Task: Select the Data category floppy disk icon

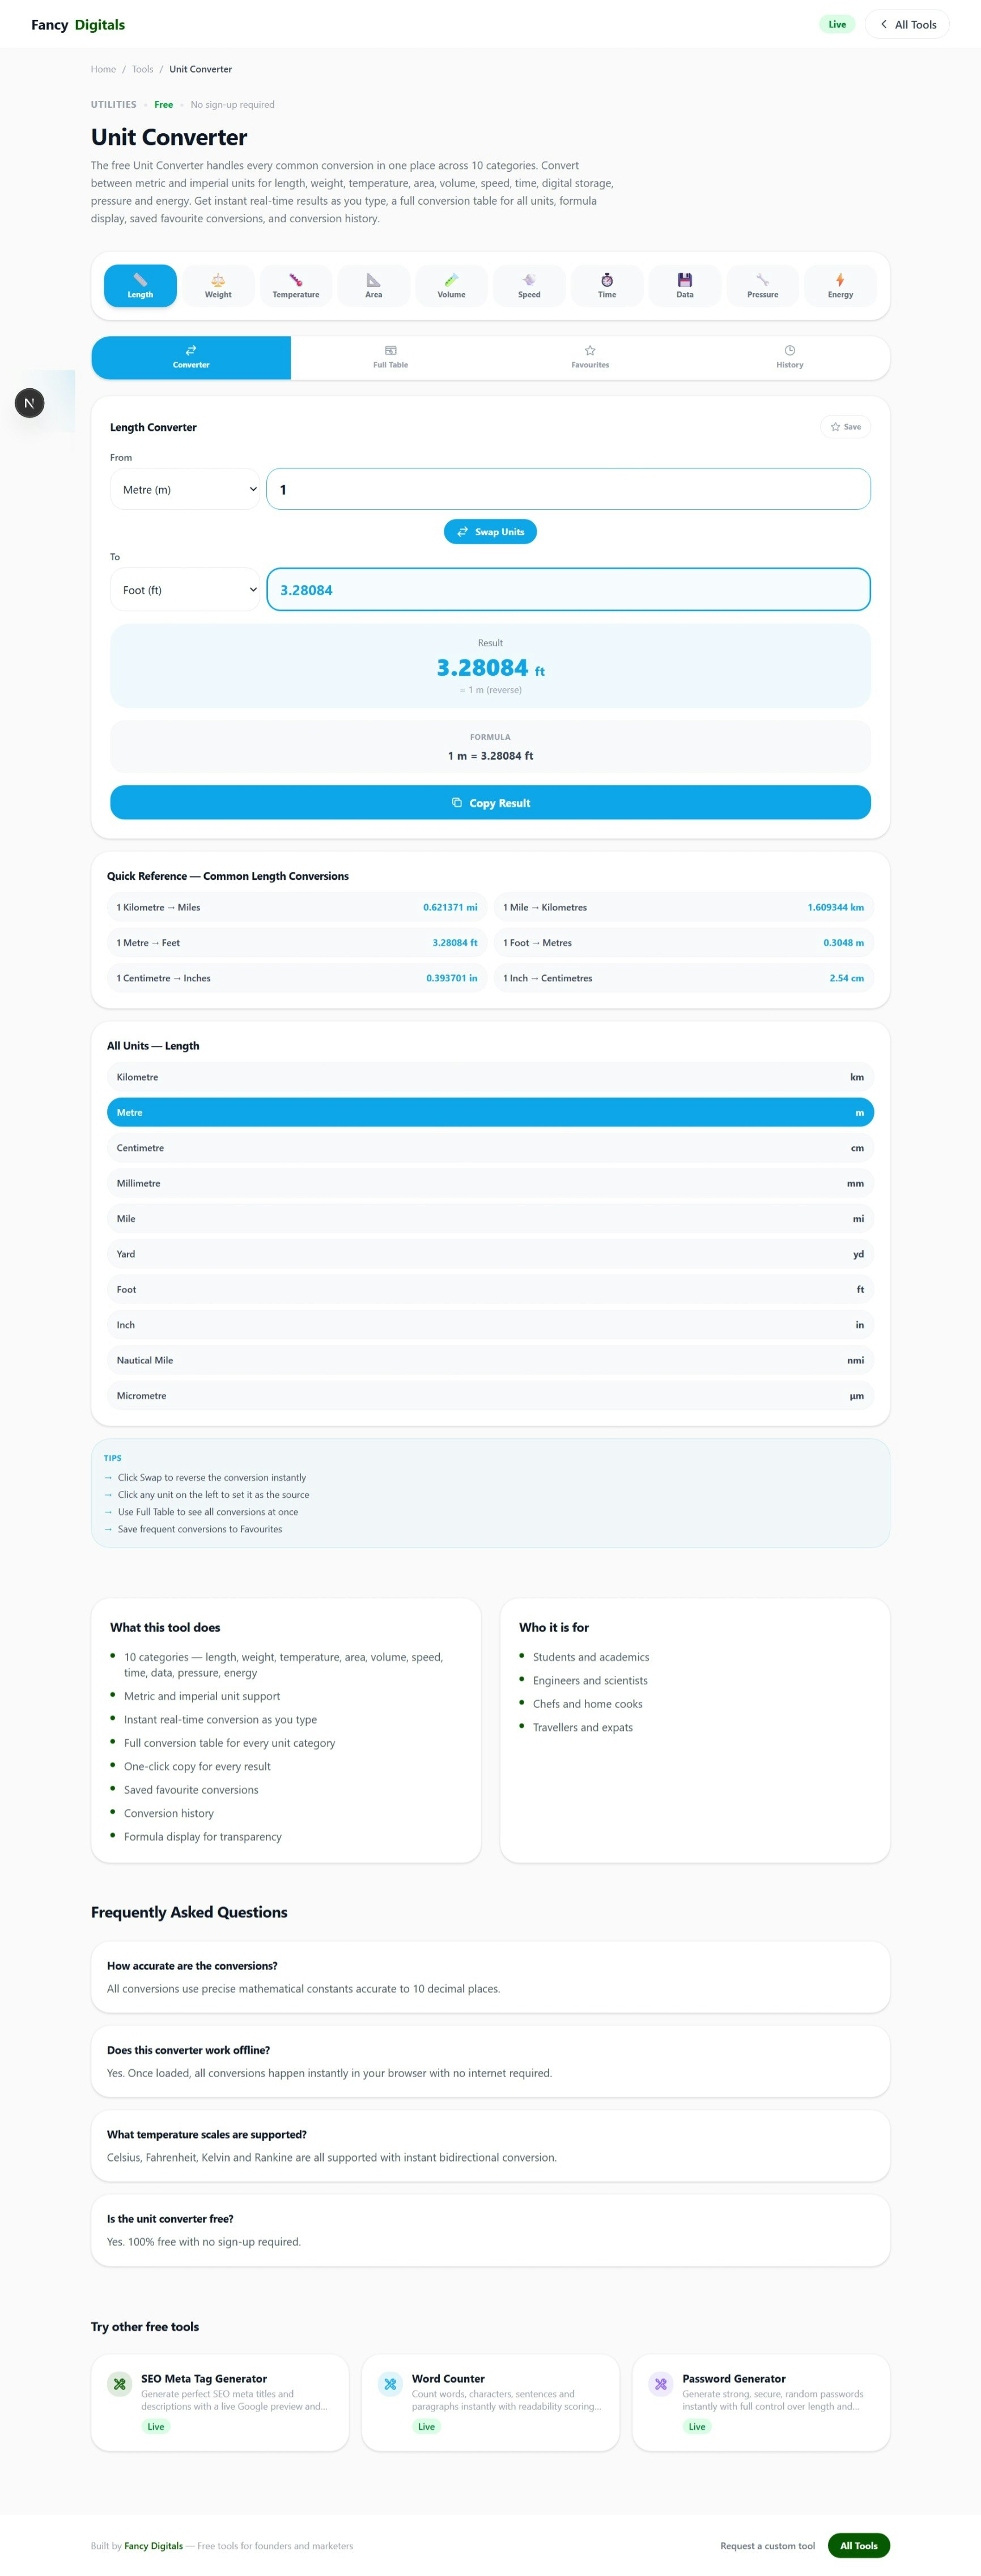Action: (685, 280)
